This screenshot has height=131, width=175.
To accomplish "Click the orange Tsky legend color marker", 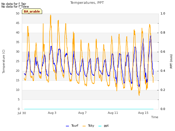I will tap(84, 126).
